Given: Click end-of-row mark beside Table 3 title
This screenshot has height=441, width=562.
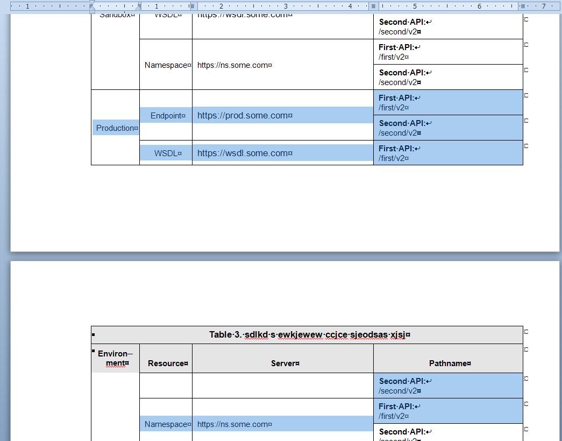Looking at the screenshot, I should point(526,332).
